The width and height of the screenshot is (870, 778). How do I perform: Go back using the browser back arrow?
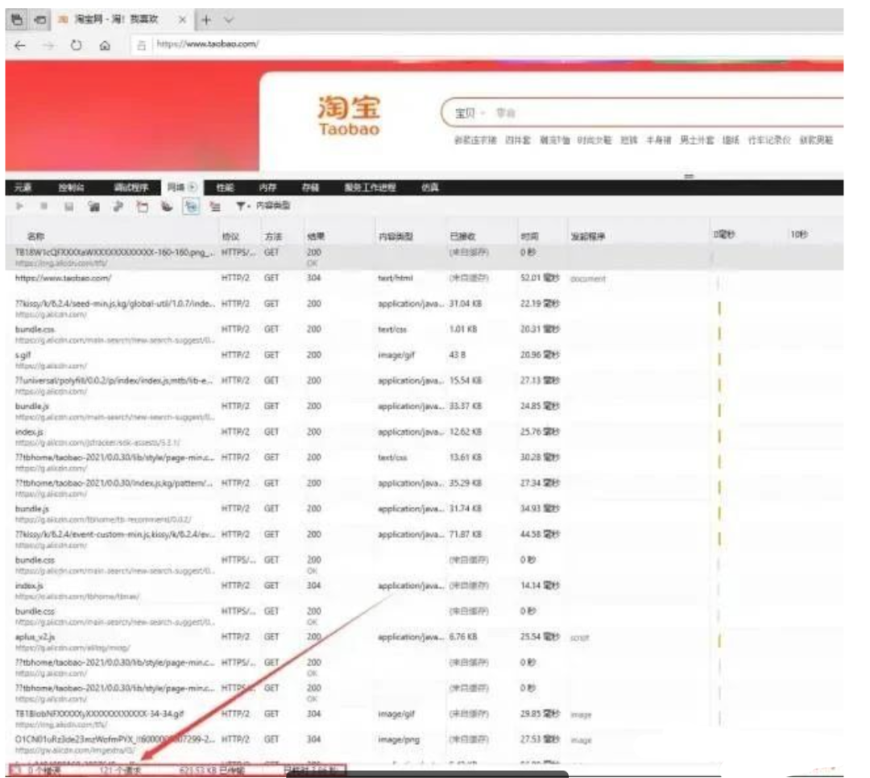pyautogui.click(x=20, y=45)
